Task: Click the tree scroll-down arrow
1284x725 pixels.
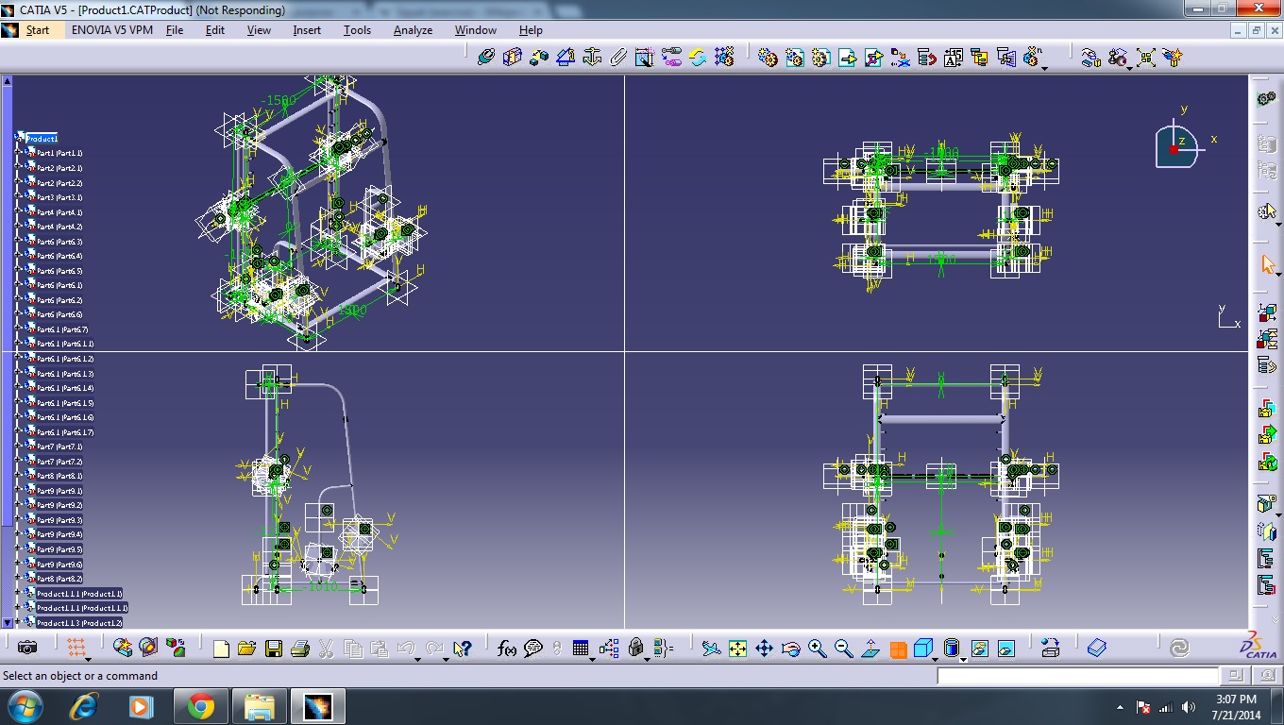Action: [8, 622]
